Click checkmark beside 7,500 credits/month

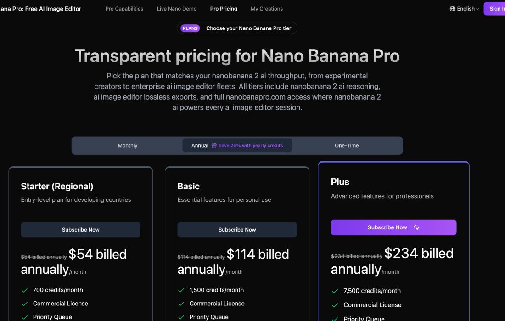(x=334, y=291)
